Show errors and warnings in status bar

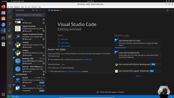(15, 97)
